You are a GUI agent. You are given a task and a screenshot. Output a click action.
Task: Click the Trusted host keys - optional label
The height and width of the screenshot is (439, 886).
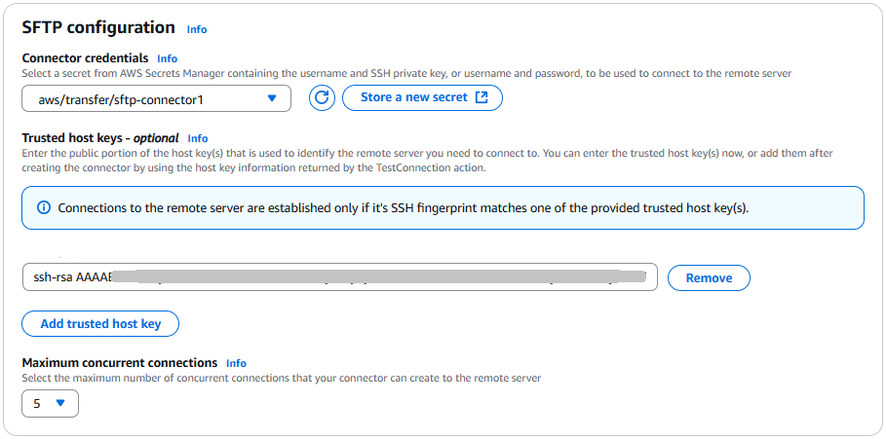tap(99, 138)
